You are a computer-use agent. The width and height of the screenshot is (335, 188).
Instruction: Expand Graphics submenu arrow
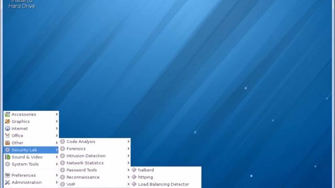[x=57, y=121]
